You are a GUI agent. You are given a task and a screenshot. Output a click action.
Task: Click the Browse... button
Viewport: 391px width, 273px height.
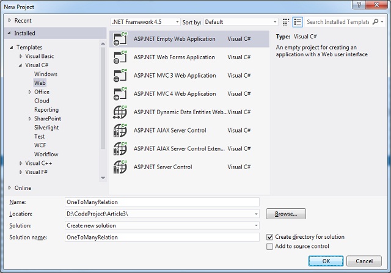click(286, 214)
